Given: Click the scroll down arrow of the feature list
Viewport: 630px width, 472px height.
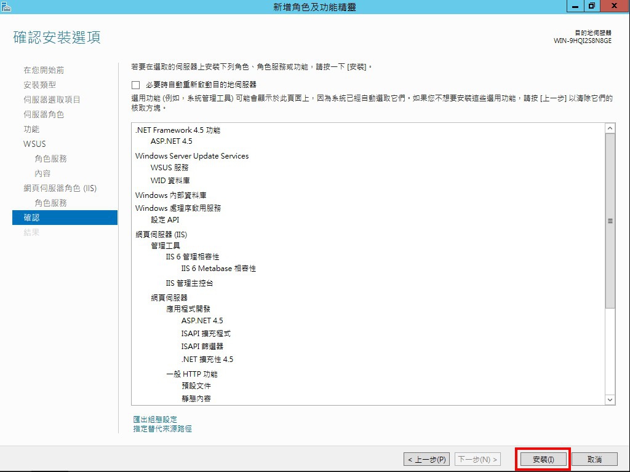Looking at the screenshot, I should 610,399.
